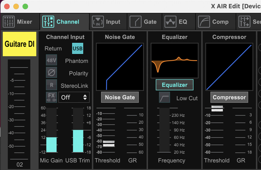Image resolution: width=261 pixels, height=170 pixels.
Task: Click the Compressor threshold fader handle
Action: 217,108
